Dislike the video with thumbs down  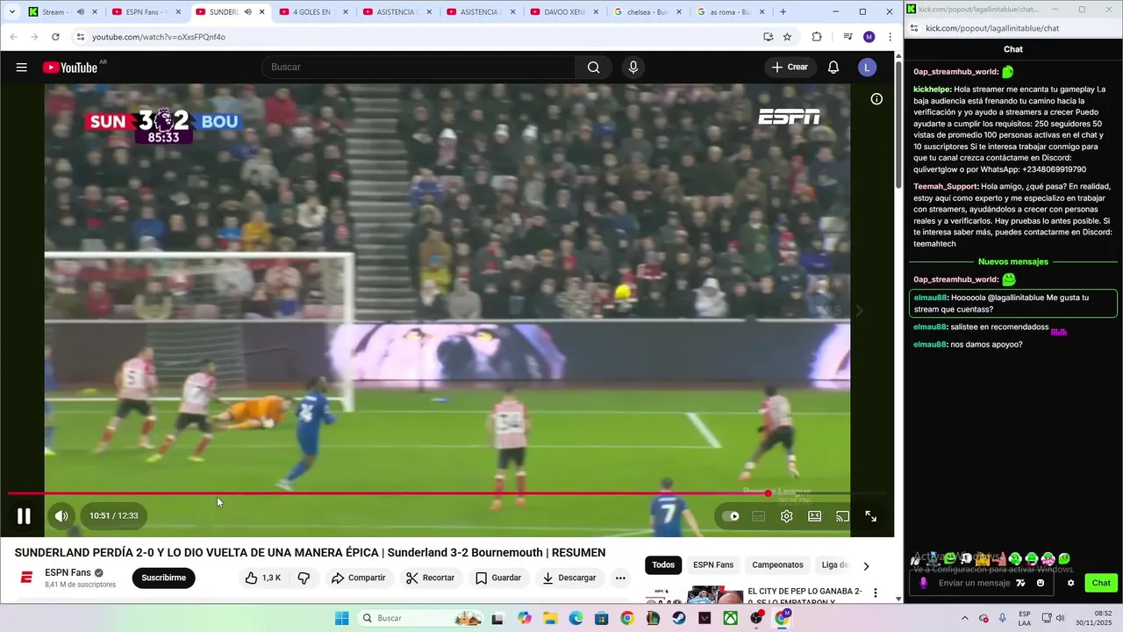[304, 578]
